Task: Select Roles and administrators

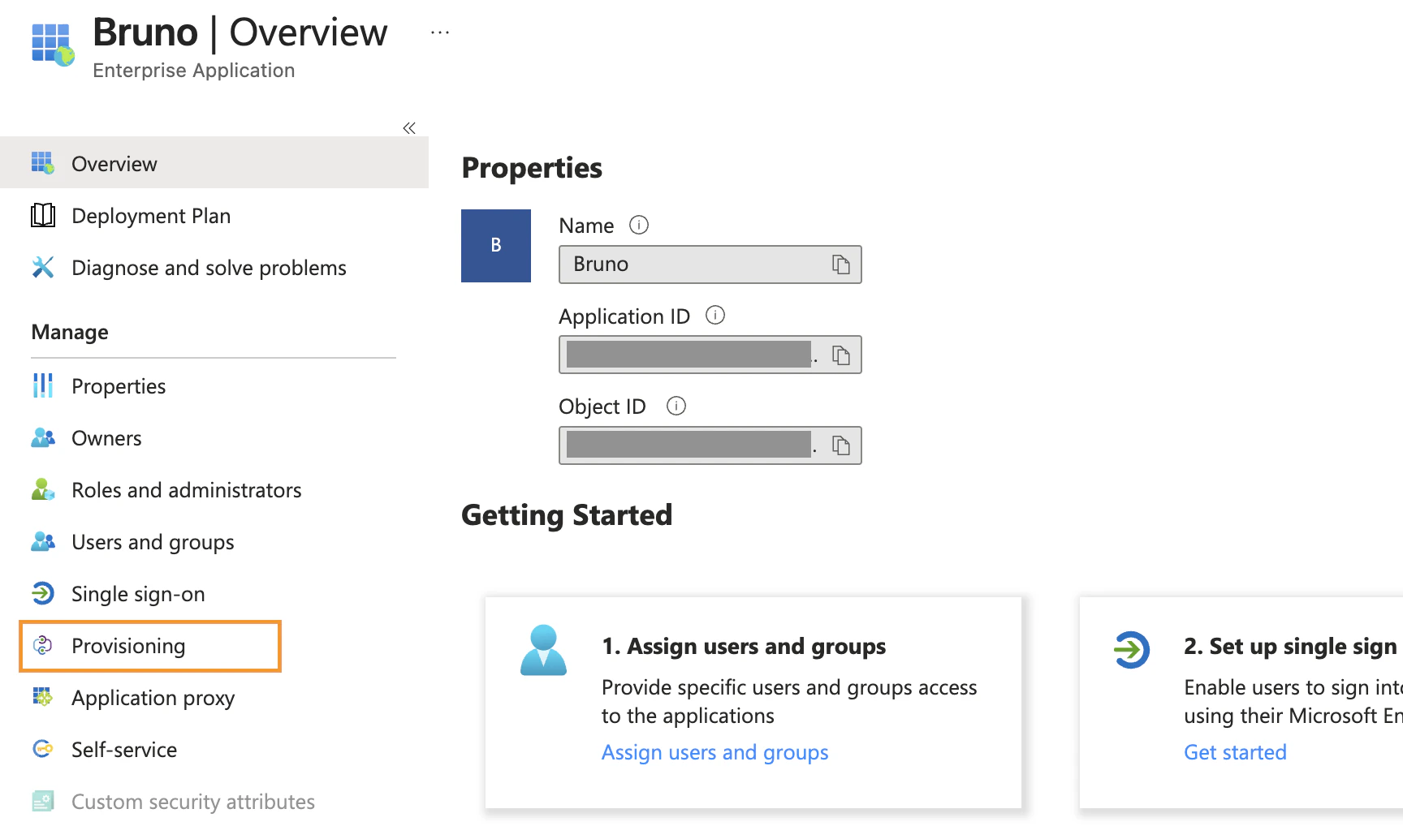Action: [186, 489]
